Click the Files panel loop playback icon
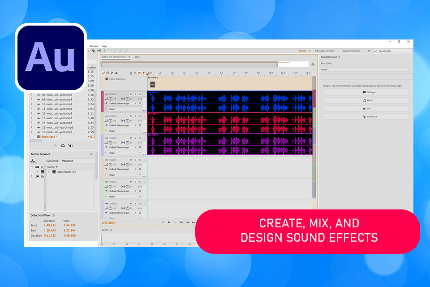The height and width of the screenshot is (287, 430). [x=63, y=146]
